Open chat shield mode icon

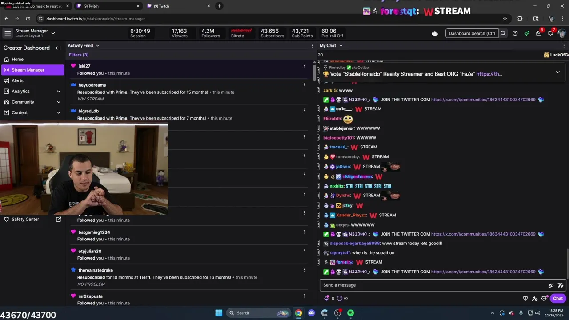[x=525, y=299]
